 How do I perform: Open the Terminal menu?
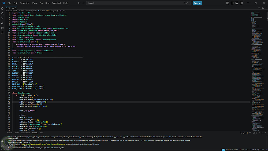(x=56, y=3)
